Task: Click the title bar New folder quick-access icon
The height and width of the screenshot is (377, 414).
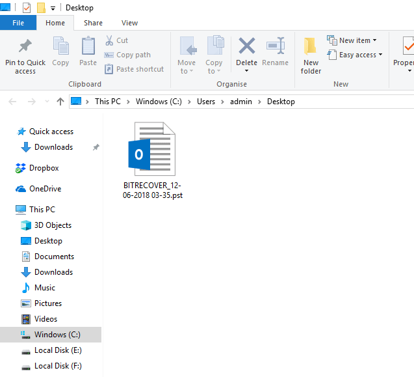Action: [41, 8]
